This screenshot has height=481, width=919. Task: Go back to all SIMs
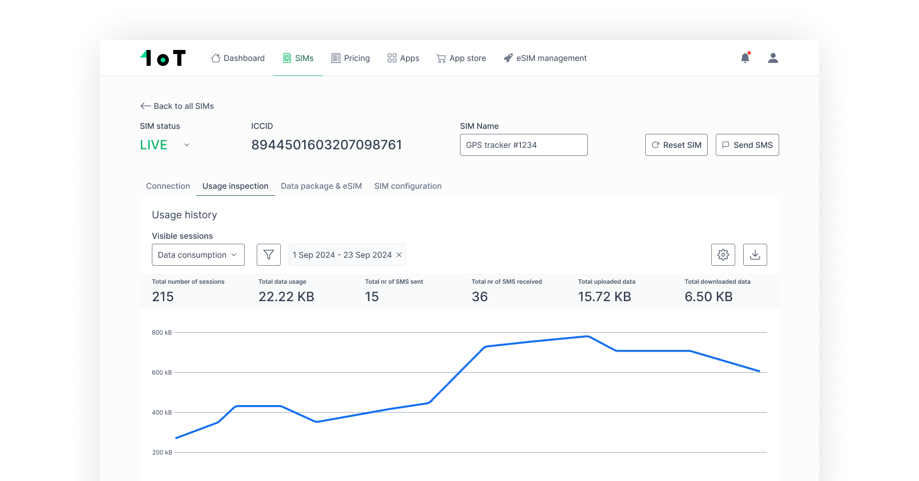click(x=177, y=106)
